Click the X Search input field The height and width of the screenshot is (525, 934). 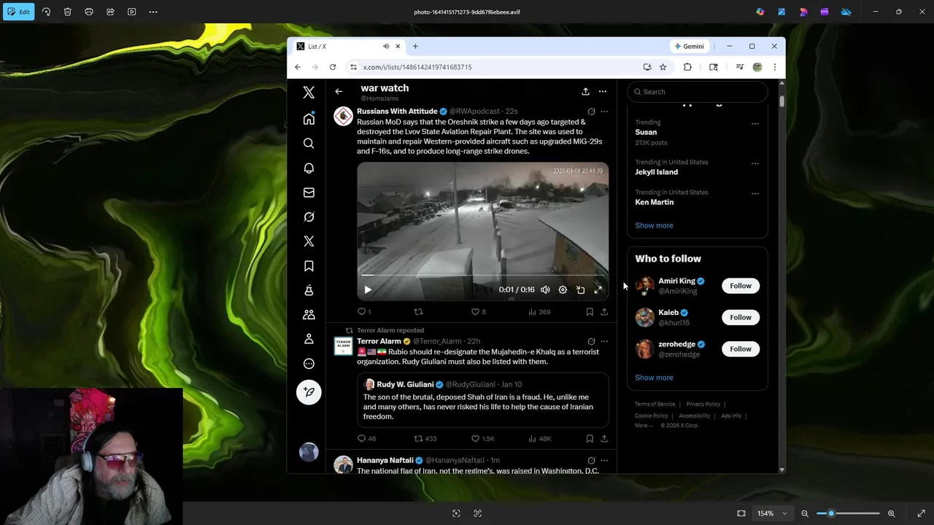point(698,92)
